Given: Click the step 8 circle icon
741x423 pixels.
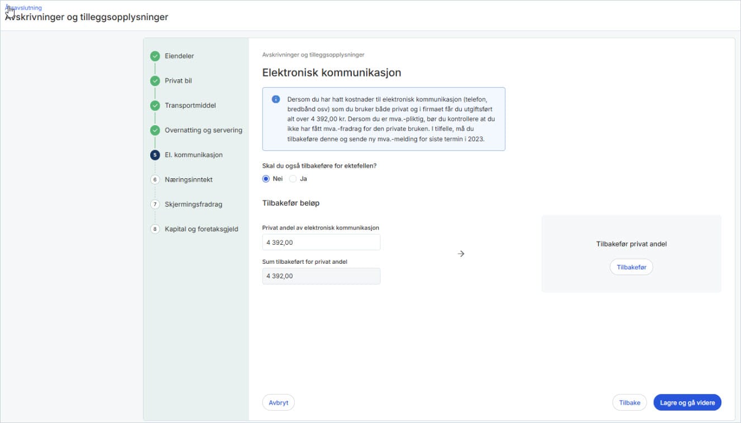Looking at the screenshot, I should pos(155,229).
